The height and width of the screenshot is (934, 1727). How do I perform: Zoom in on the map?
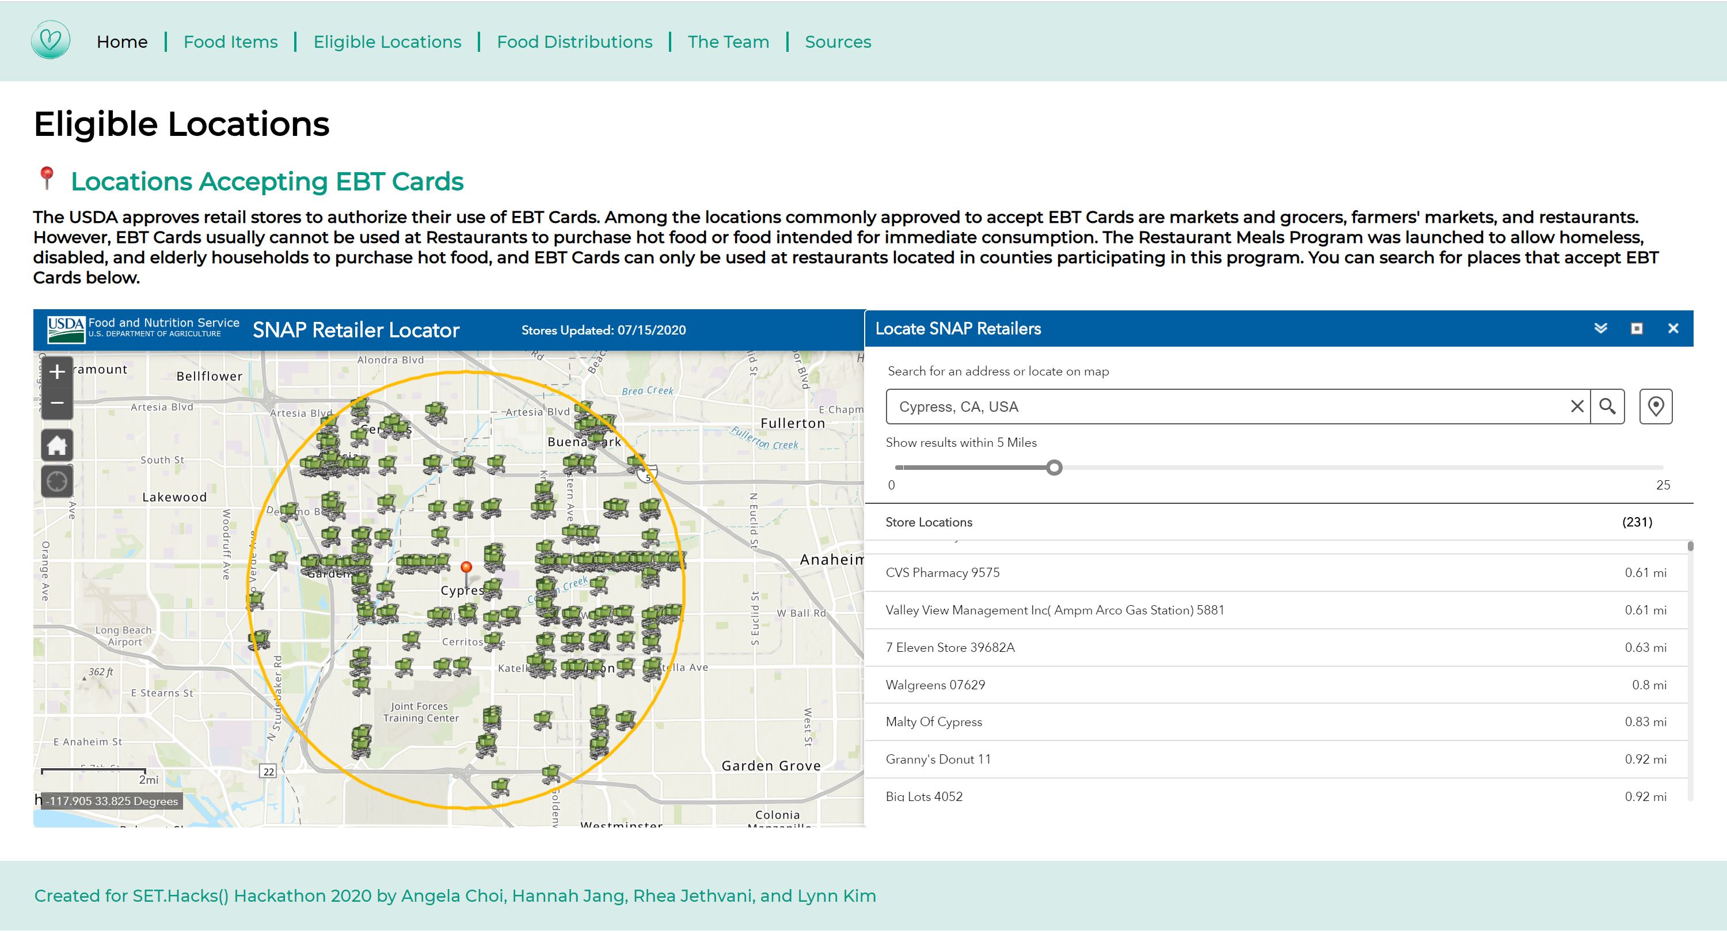pos(57,372)
